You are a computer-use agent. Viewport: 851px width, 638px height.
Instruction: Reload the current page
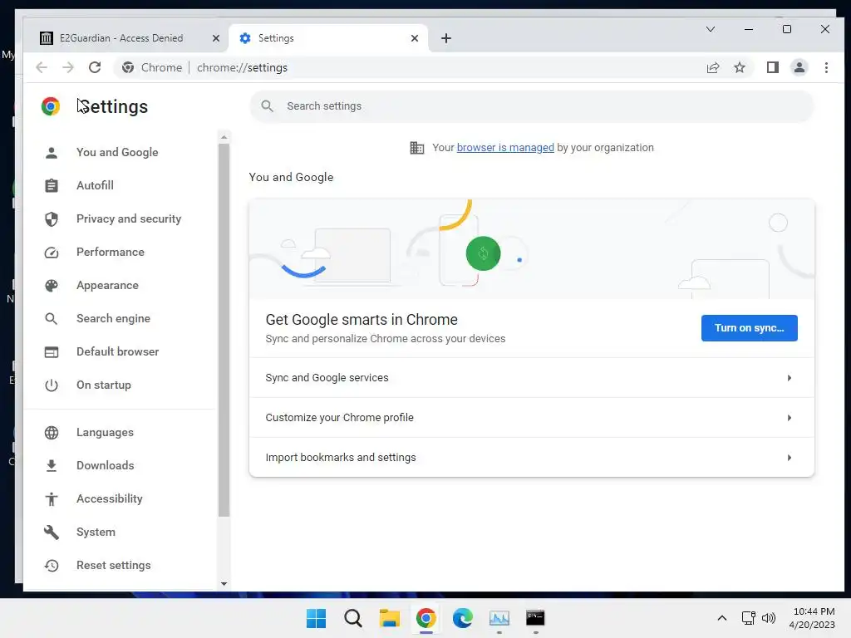(x=95, y=67)
